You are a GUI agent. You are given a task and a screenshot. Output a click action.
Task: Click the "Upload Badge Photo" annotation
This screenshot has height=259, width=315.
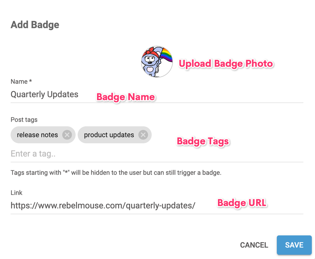tap(226, 64)
